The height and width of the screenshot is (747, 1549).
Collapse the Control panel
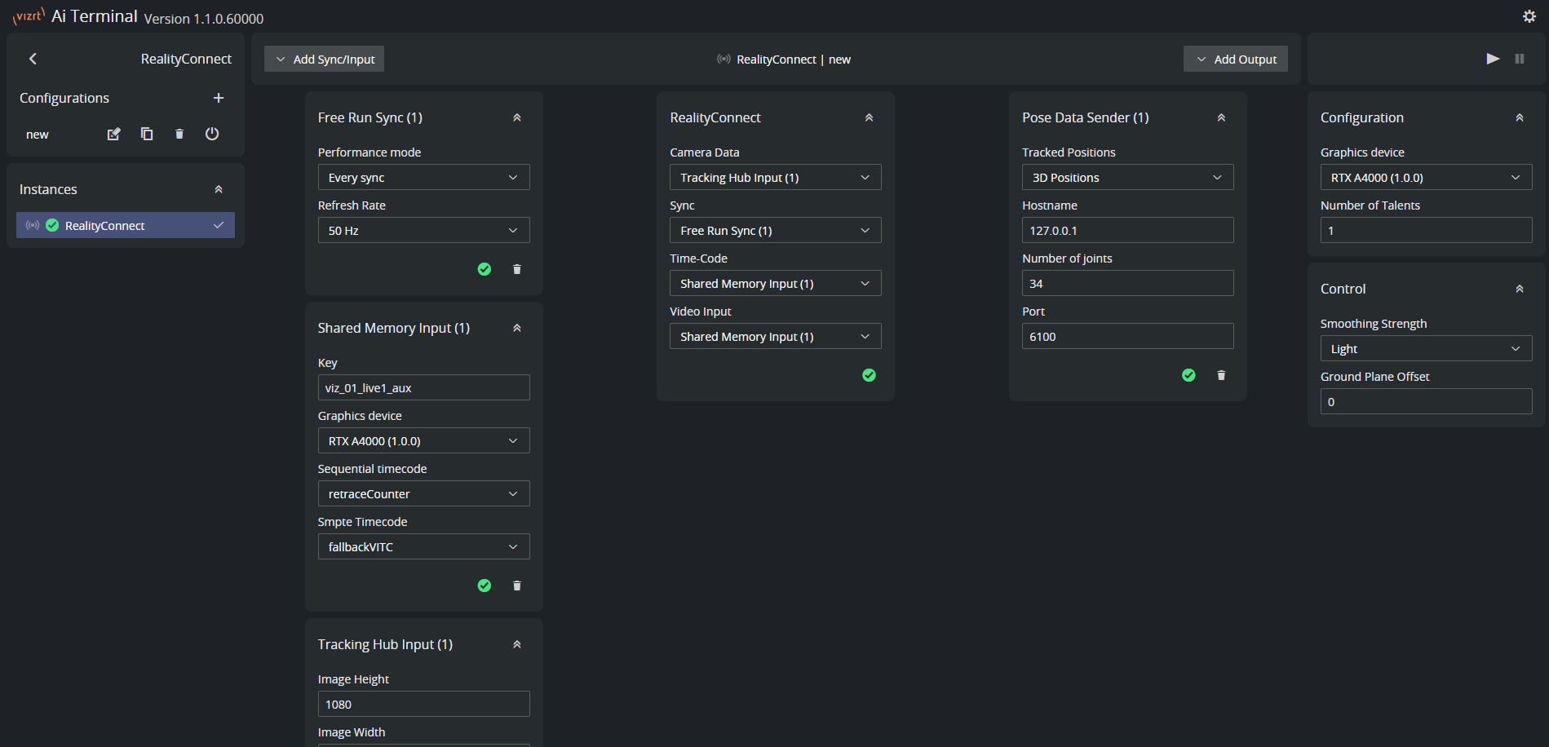1519,289
